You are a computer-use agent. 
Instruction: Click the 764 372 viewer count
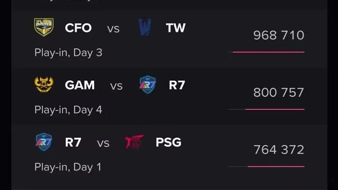279,150
